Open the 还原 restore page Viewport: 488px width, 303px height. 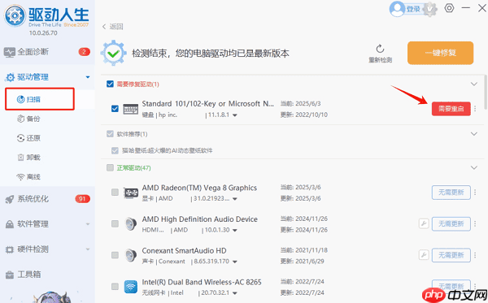pos(28,138)
